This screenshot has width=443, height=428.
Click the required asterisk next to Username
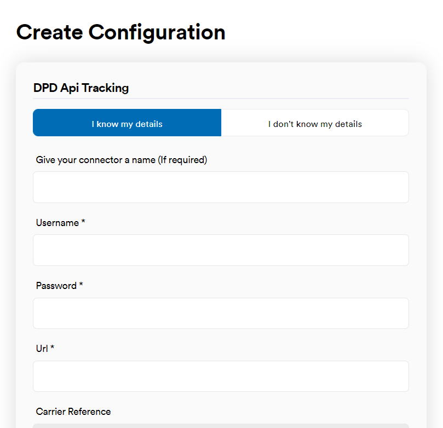tap(82, 222)
